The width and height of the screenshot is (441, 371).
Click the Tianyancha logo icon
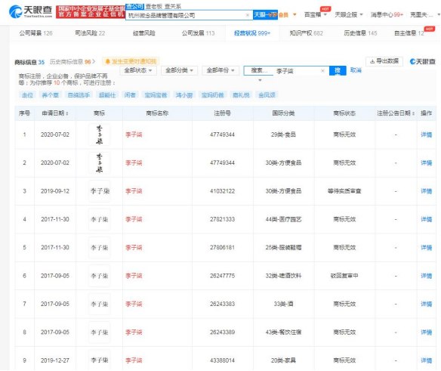click(x=15, y=11)
